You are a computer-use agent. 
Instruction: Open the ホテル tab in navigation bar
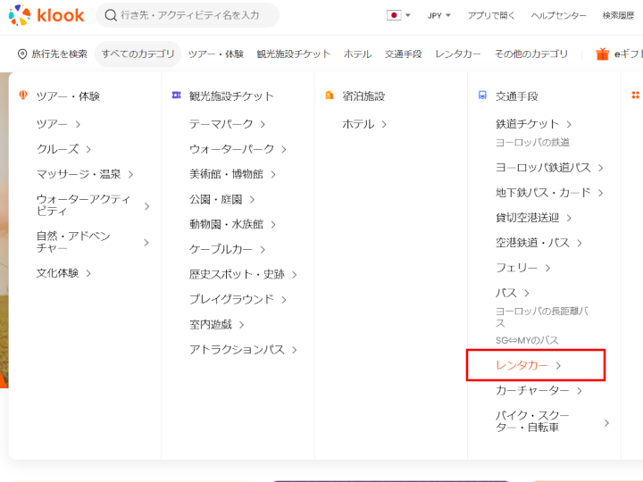[x=357, y=54]
